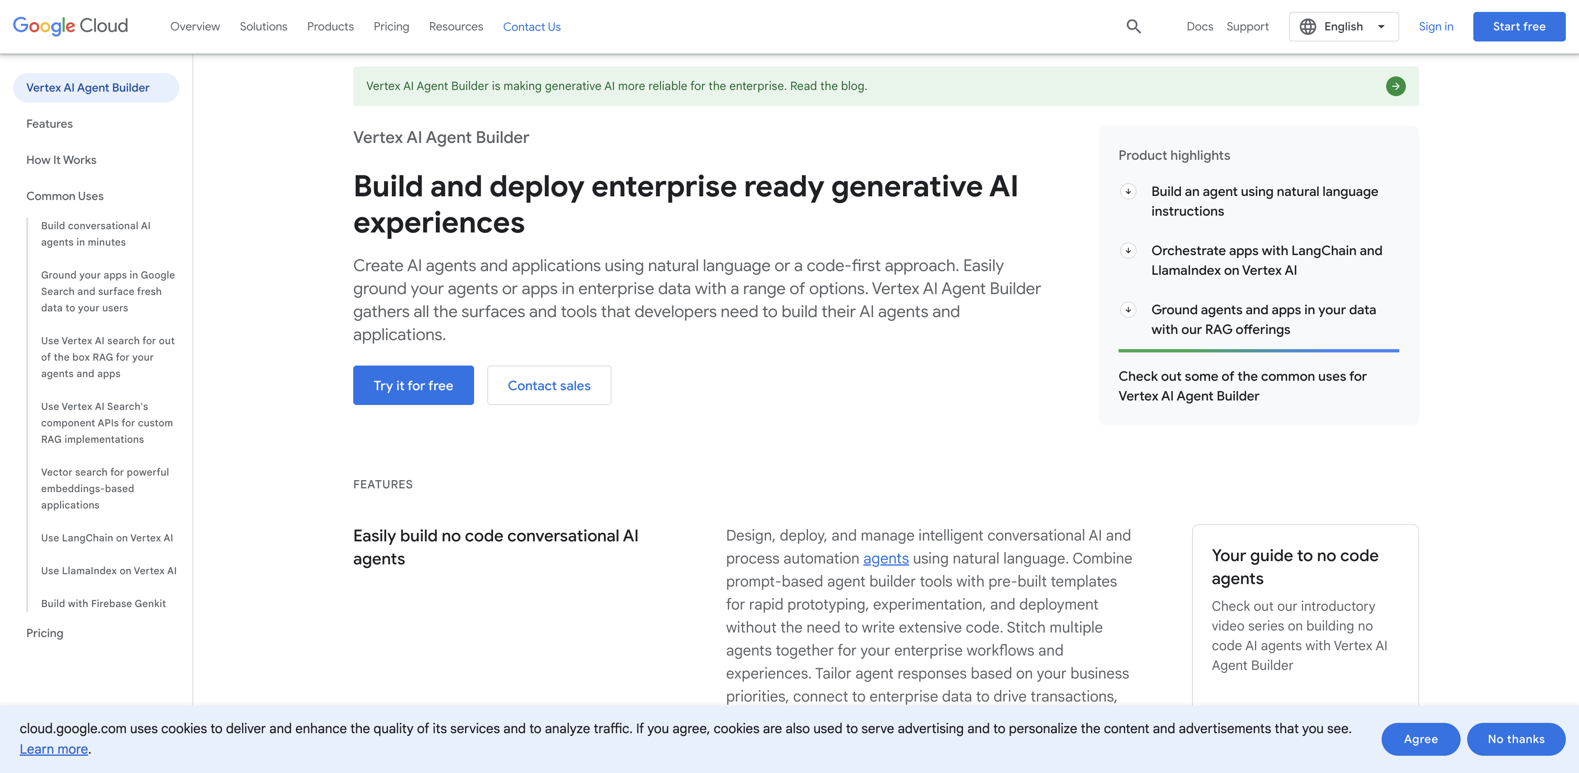Click Check out common uses highlight text
The image size is (1579, 773).
[1243, 386]
